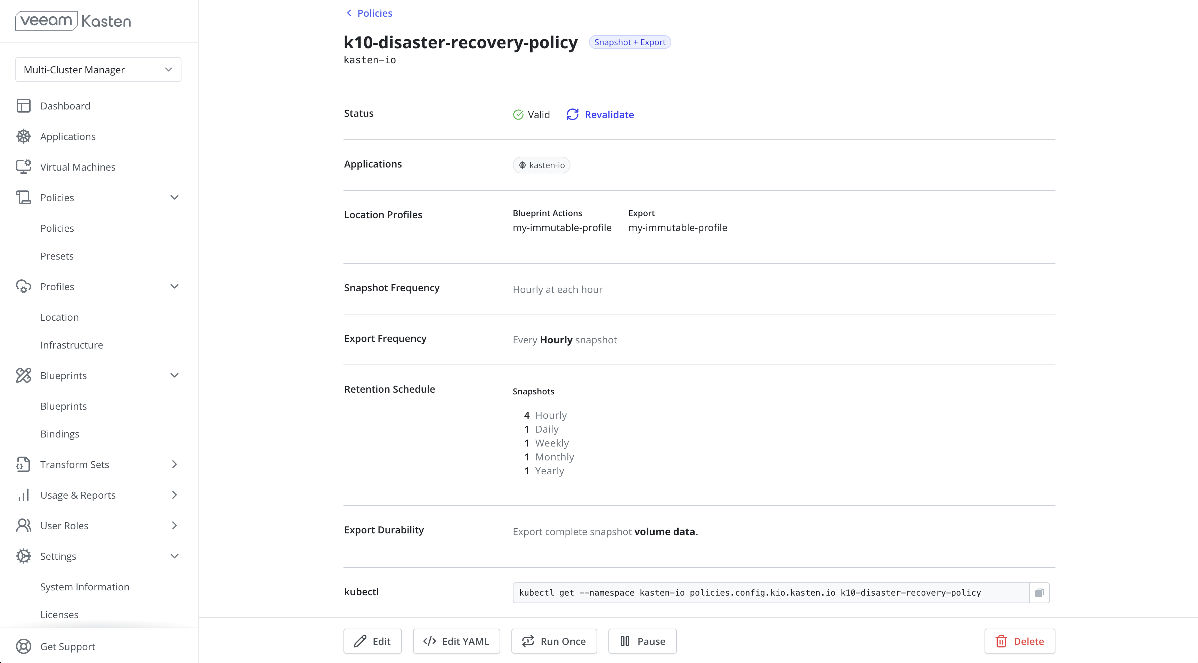Viewport: 1198px width, 663px height.
Task: Open Licenses in the sidebar
Action: pos(59,615)
